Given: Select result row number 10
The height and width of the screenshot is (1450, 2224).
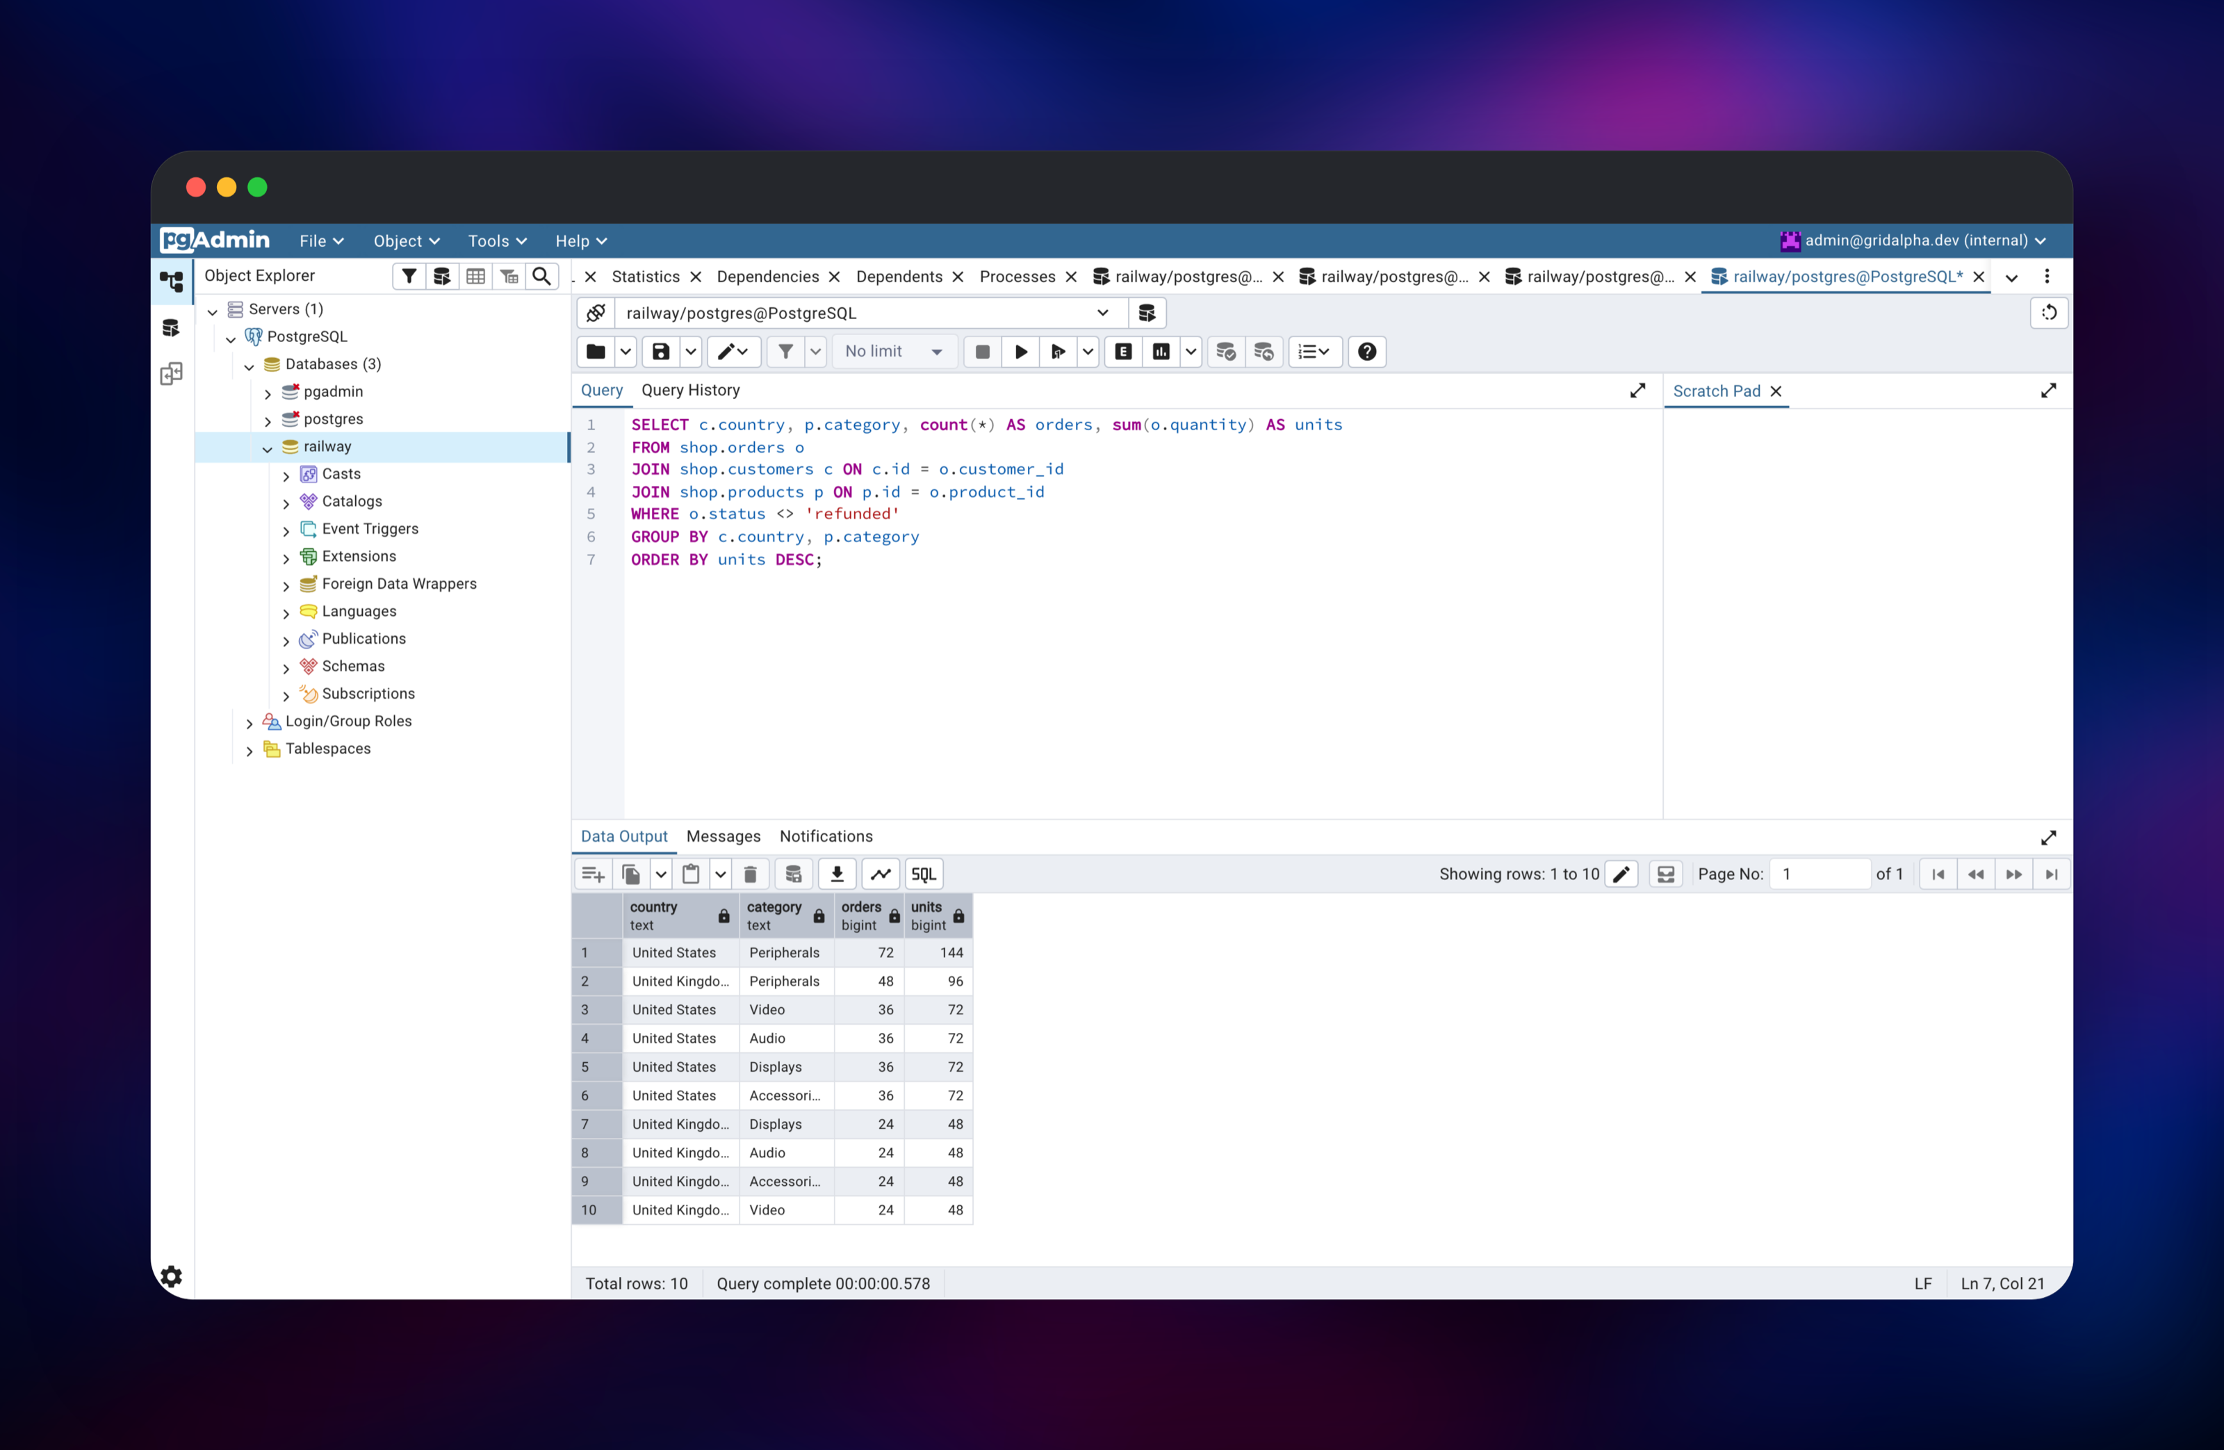Looking at the screenshot, I should tap(597, 1209).
